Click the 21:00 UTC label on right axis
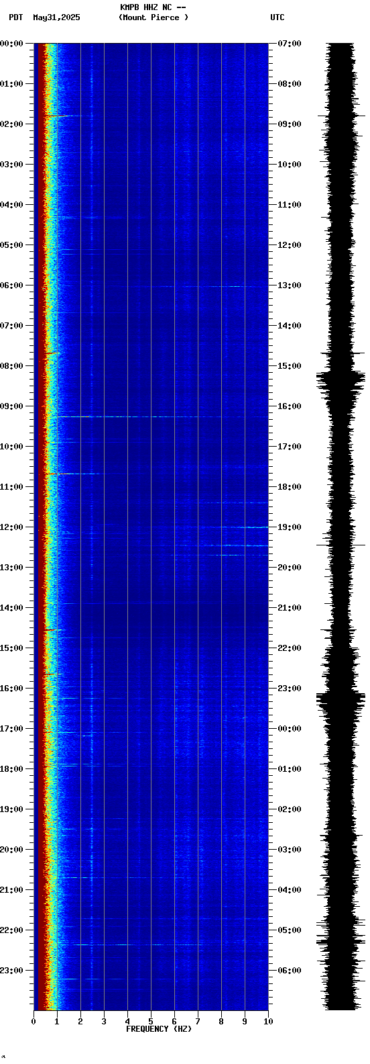The height and width of the screenshot is (1064, 370). [x=290, y=608]
